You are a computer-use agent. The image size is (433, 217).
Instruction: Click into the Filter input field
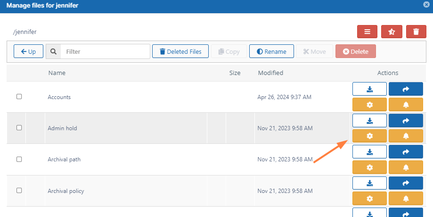point(105,51)
